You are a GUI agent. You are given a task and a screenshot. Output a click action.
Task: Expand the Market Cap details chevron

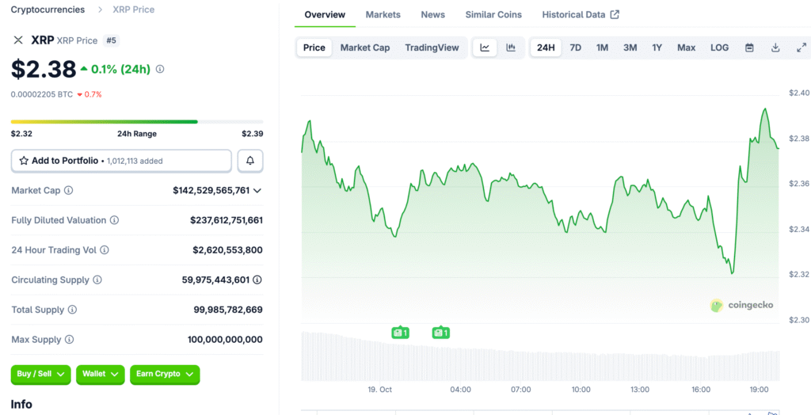click(x=257, y=191)
